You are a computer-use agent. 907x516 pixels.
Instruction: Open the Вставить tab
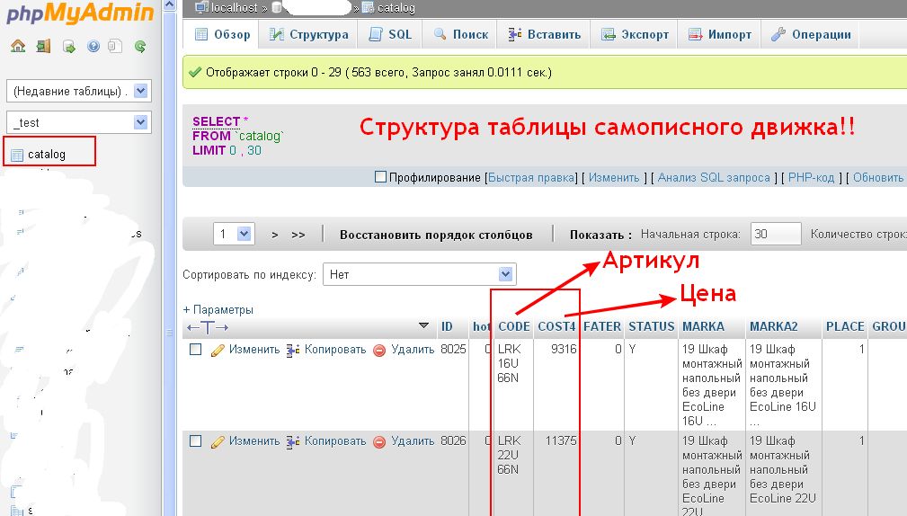click(x=544, y=34)
